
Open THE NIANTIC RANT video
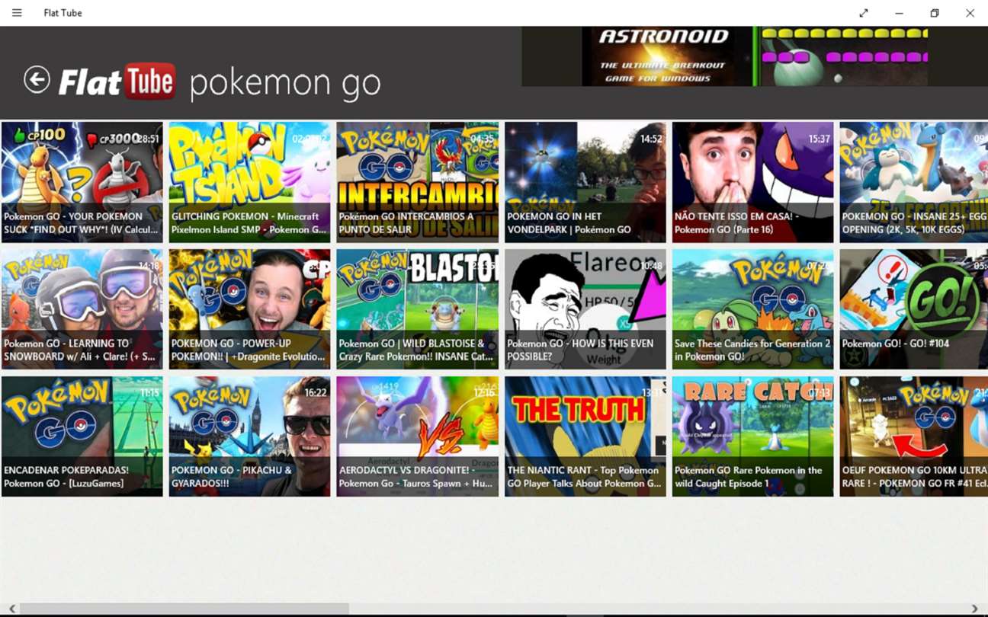point(585,436)
